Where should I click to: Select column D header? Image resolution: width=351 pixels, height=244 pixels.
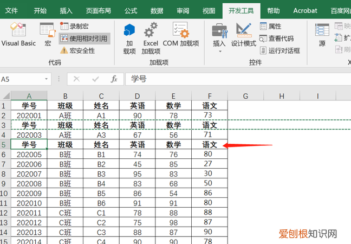pyautogui.click(x=137, y=96)
